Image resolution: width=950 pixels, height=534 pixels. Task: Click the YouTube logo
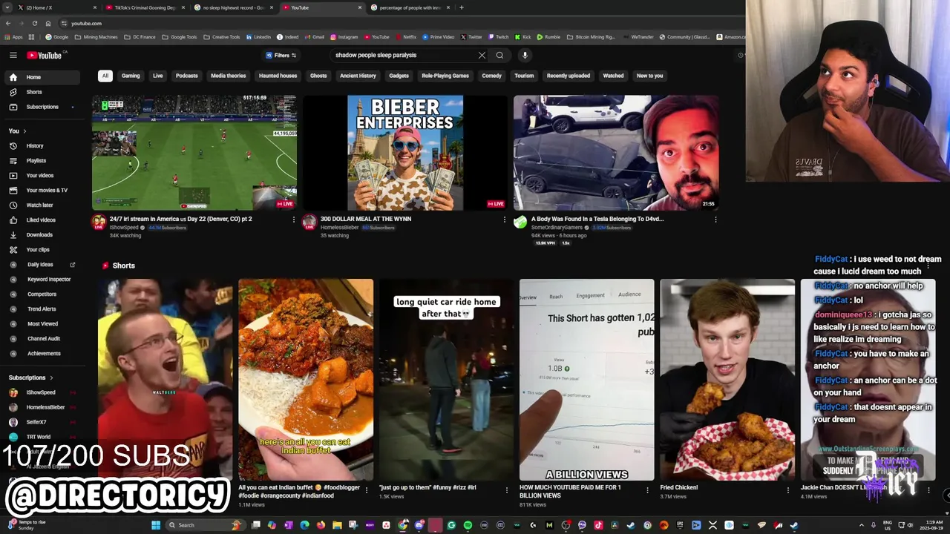[45, 55]
